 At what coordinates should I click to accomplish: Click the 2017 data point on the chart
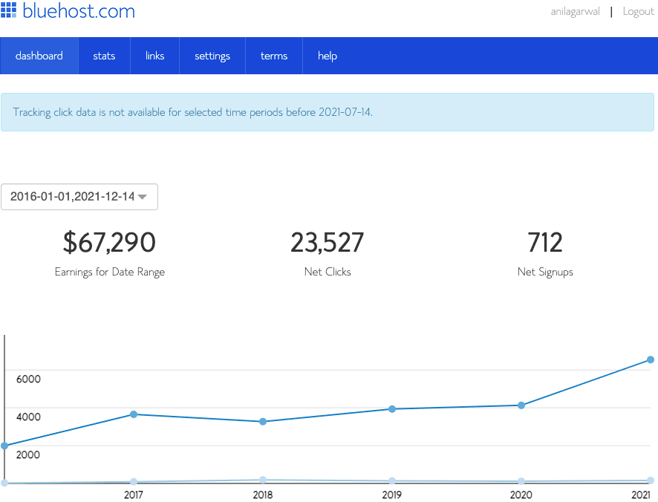[133, 414]
